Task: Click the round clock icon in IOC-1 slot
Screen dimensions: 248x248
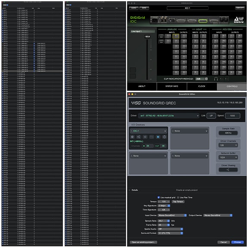Action: [x=164, y=137]
